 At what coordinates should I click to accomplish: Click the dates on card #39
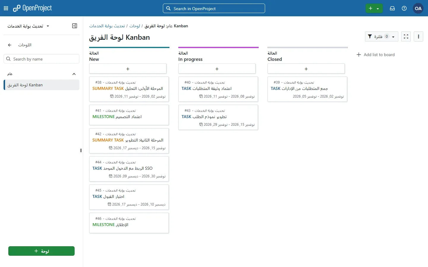pyautogui.click(x=318, y=96)
